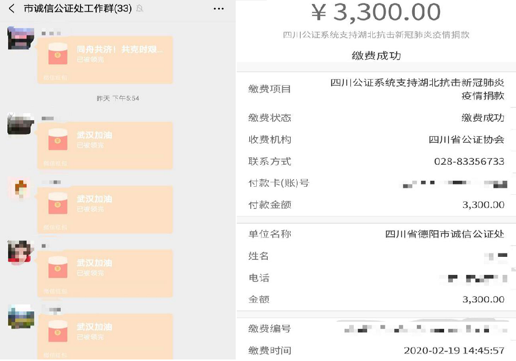516x361 pixels.
Task: Open the three-dot more options menu
Action: [x=218, y=9]
